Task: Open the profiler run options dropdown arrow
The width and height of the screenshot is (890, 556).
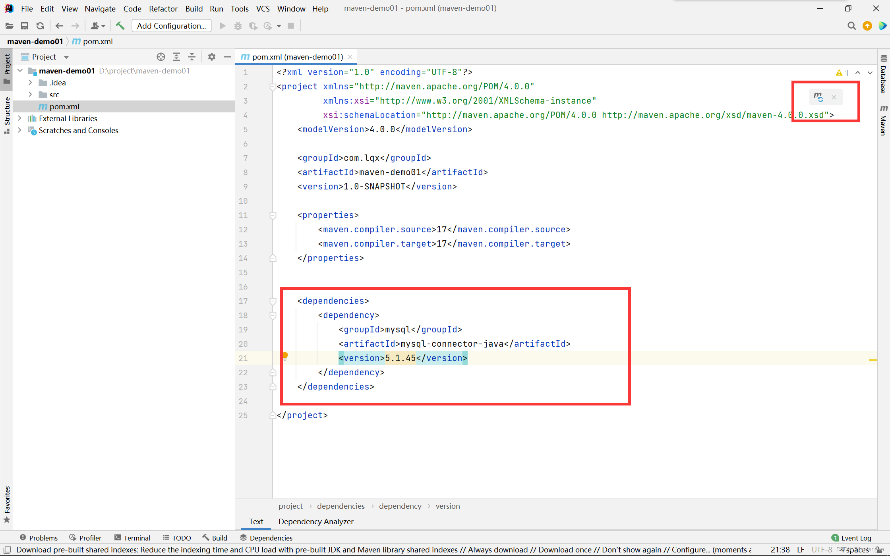Action: click(279, 26)
